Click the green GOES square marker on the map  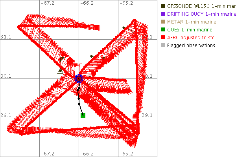[x=83, y=115]
